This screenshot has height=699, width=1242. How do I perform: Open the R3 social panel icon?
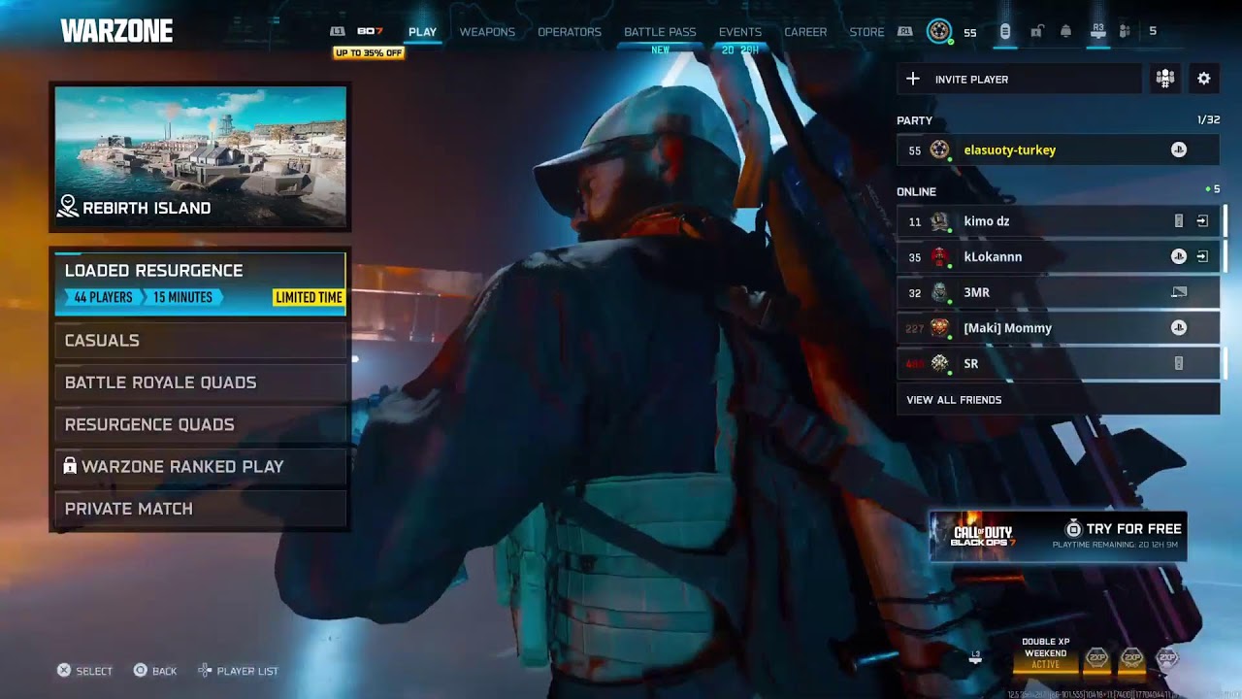[1097, 32]
